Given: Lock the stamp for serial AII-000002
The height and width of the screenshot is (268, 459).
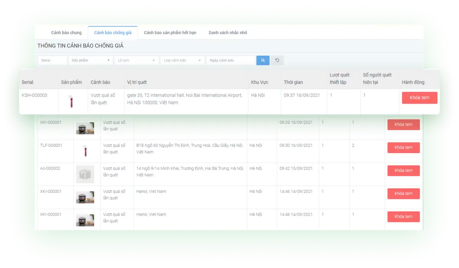Looking at the screenshot, I should click(x=403, y=171).
